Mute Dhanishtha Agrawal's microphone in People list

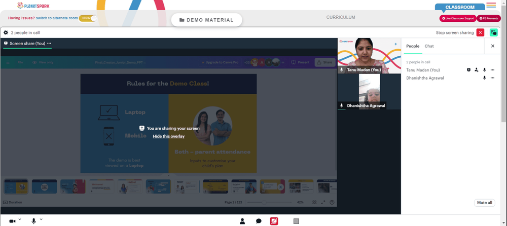pos(484,78)
